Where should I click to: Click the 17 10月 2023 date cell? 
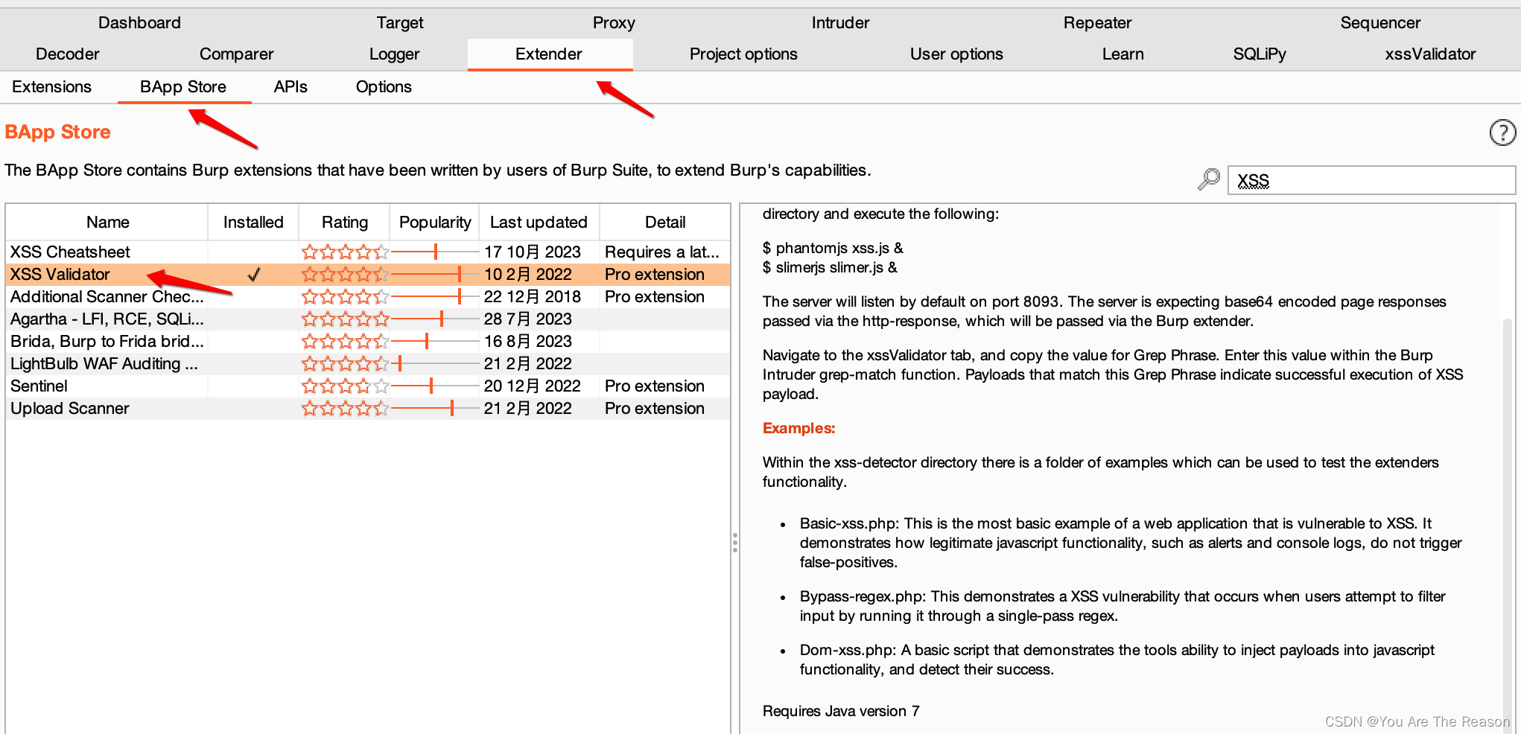pos(532,252)
